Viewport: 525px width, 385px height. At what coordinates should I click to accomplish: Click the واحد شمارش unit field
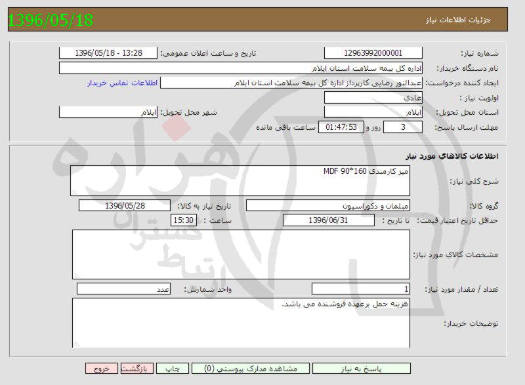[124, 289]
